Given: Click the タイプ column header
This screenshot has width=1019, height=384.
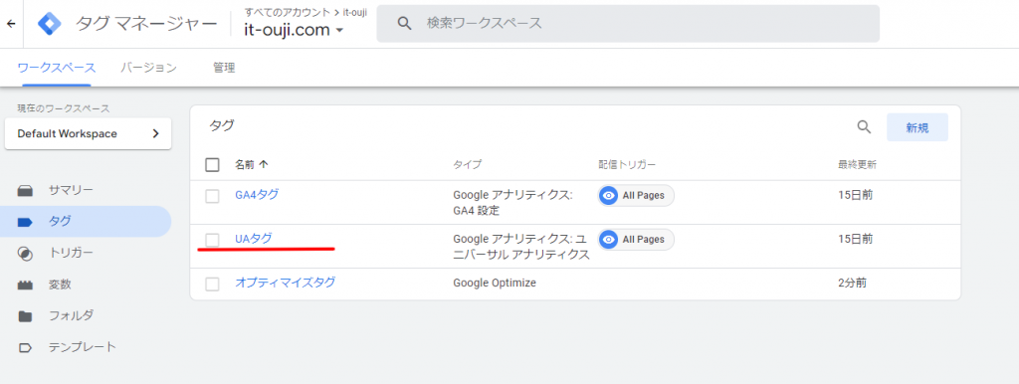Looking at the screenshot, I should [468, 165].
